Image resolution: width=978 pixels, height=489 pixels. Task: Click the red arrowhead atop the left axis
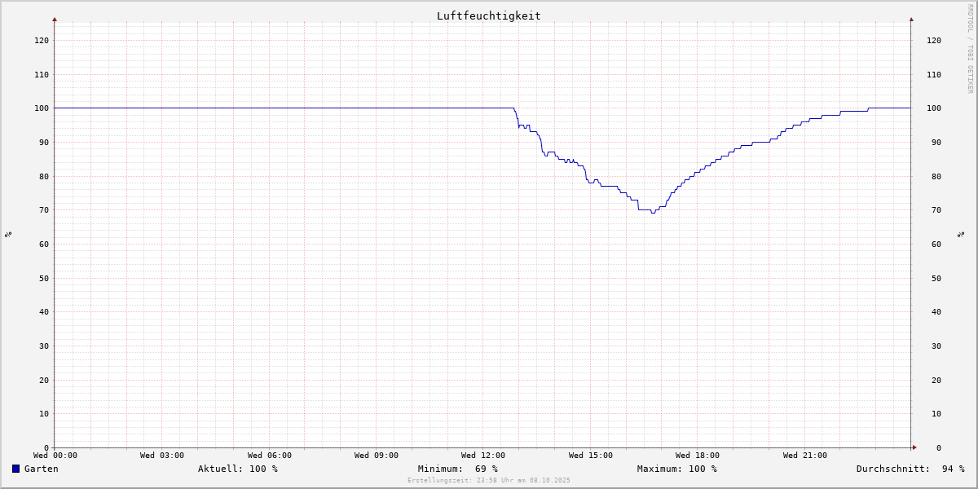tap(55, 19)
